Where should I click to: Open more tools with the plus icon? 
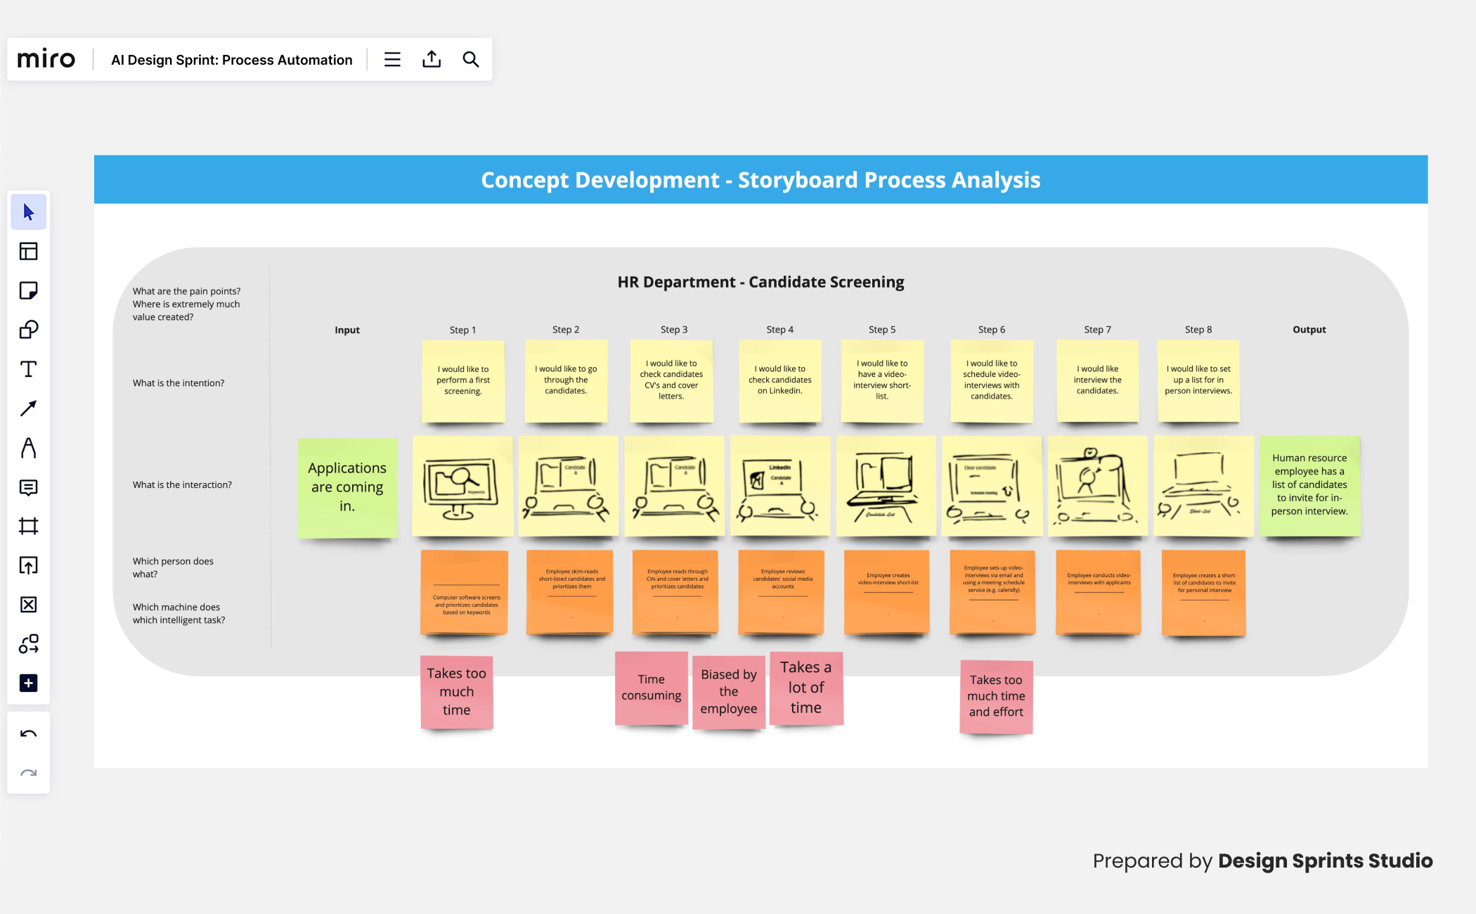pyautogui.click(x=29, y=683)
